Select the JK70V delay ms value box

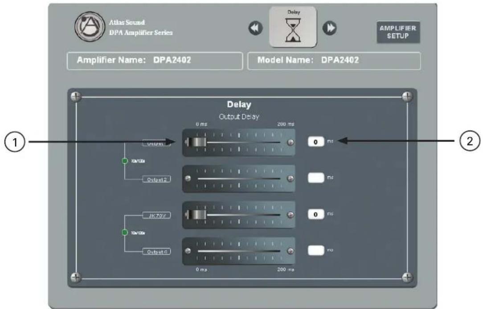pos(316,214)
